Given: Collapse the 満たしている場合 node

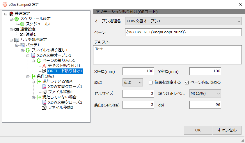Looking at the screenshot, I should coord(33,82).
